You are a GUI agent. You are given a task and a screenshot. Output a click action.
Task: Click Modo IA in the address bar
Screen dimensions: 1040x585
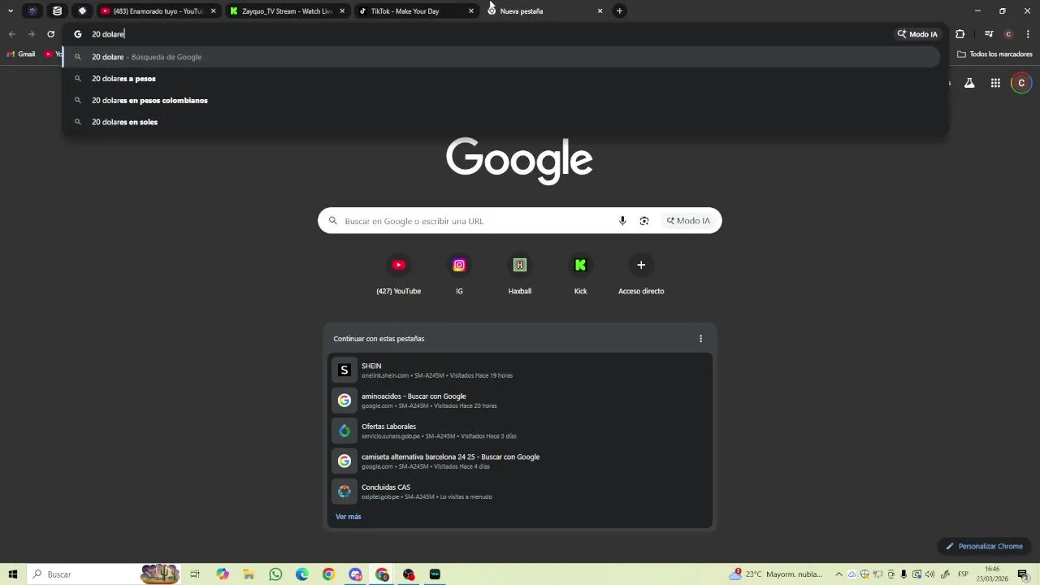917,34
